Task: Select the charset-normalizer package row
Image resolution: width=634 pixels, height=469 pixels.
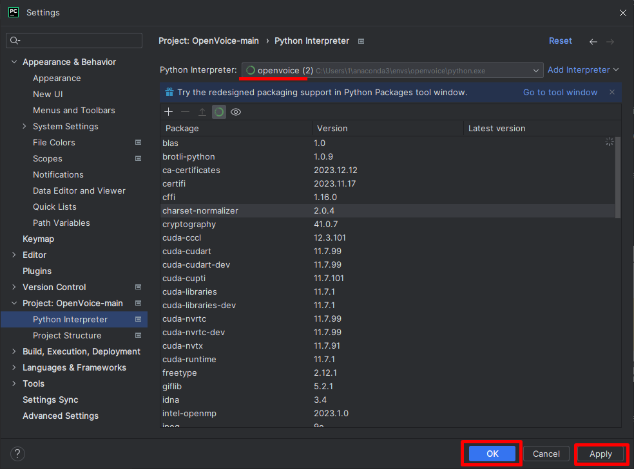Action: click(x=388, y=210)
